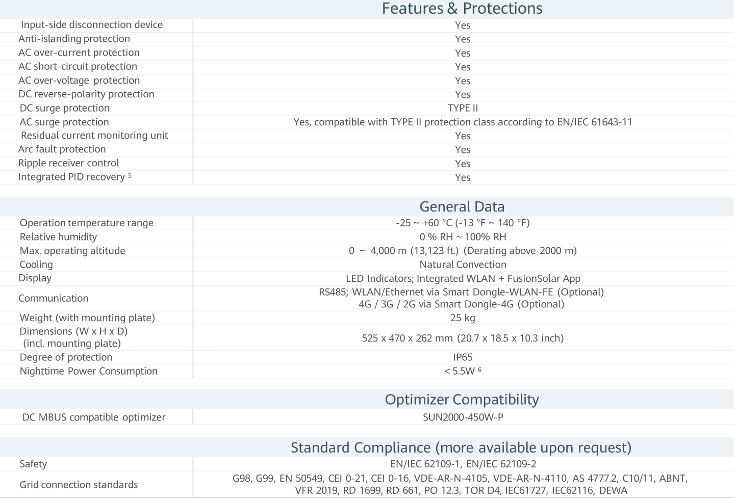Click the AC surge protection description text
The height and width of the screenshot is (499, 736).
463,122
